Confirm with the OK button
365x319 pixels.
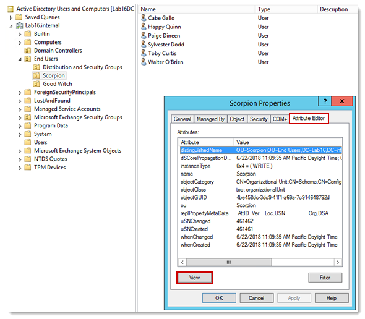219,298
